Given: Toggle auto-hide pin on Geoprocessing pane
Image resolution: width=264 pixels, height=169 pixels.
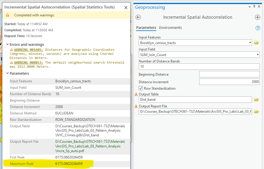Looking at the screenshot, I should pos(254,7).
